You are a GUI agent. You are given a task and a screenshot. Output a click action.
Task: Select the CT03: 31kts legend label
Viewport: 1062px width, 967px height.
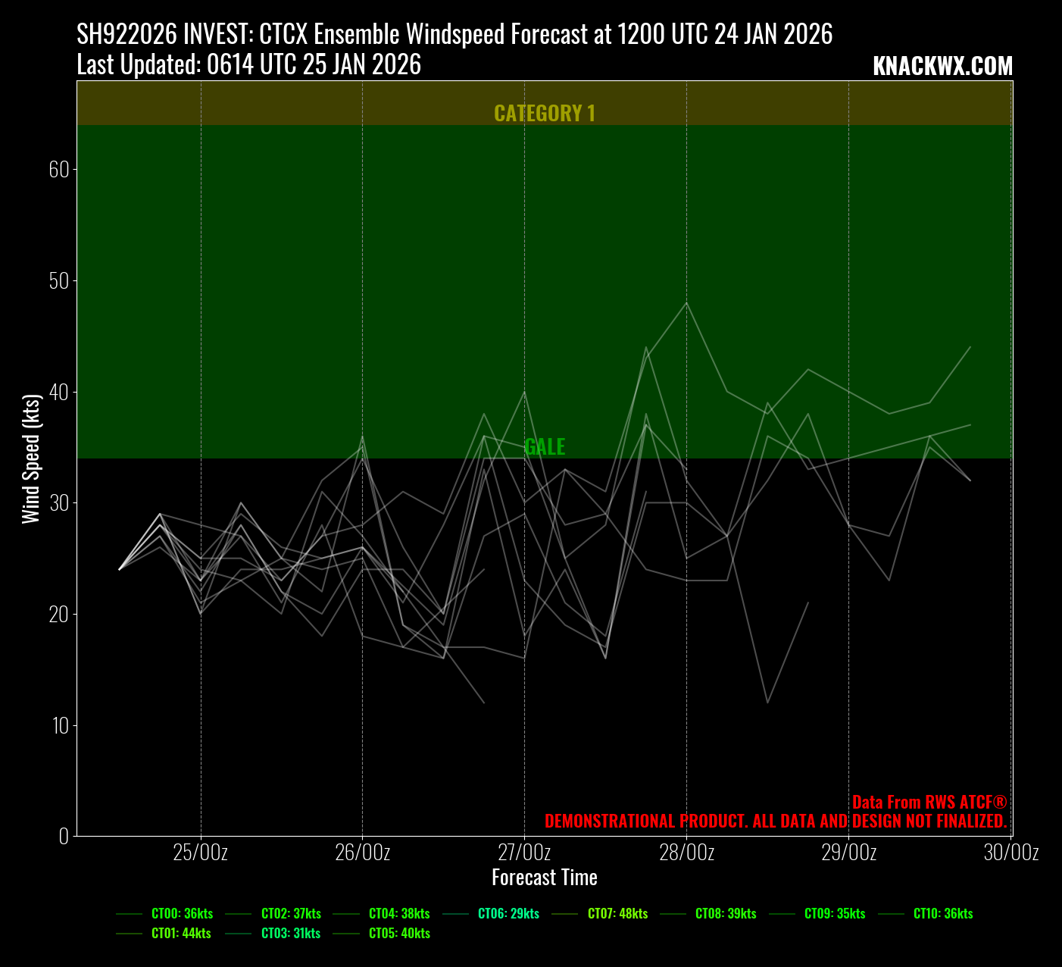(x=291, y=934)
